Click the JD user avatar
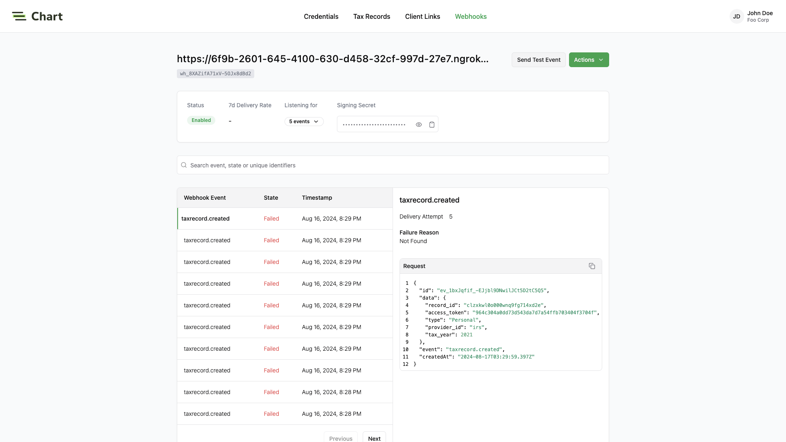 click(736, 16)
